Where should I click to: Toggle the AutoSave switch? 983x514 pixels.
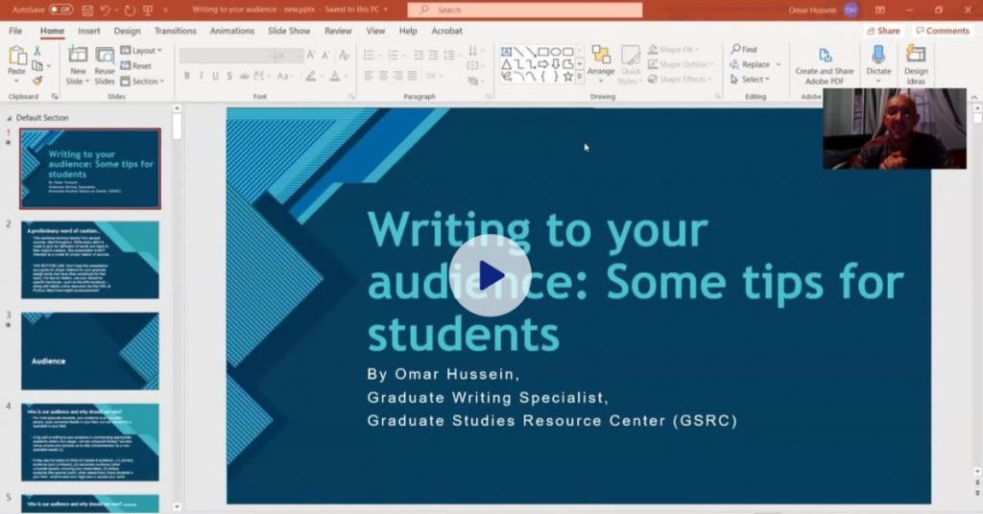60,10
